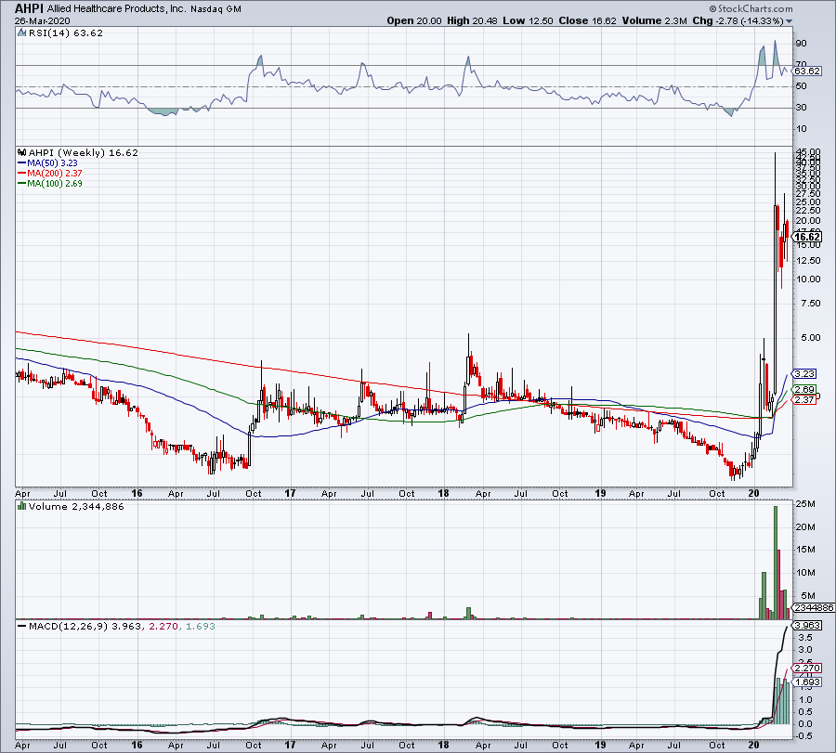The width and height of the screenshot is (836, 753).
Task: Click the green MA(100) legend line swatch
Action: coord(22,184)
